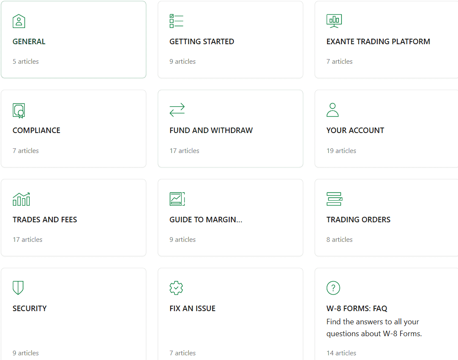Screen dimensions: 458x360
Task: Click the Guide to Margin icon
Action: pos(177,199)
